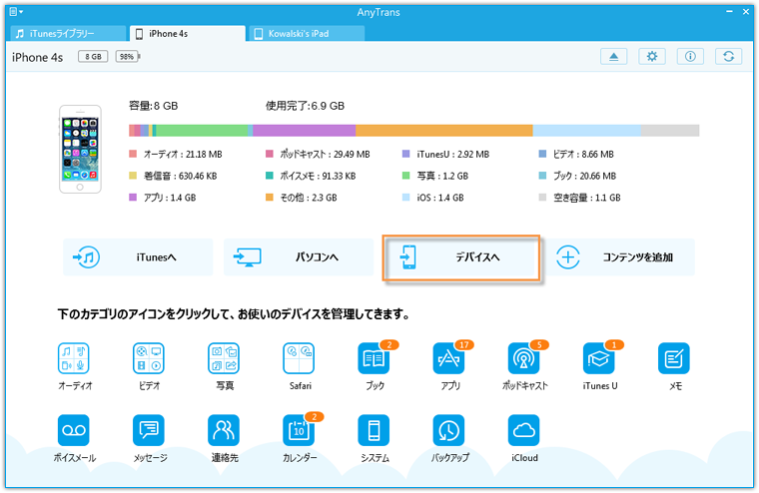This screenshot has width=759, height=493.
Task: Click the purple アプリ segment of storage bar
Action: (304, 130)
